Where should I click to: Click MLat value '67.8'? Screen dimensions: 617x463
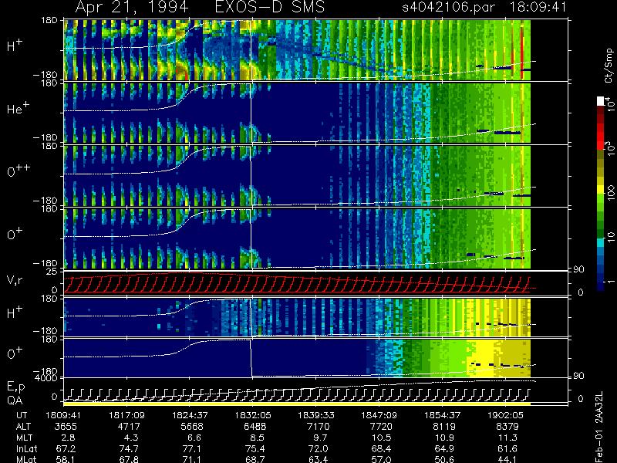click(x=129, y=459)
